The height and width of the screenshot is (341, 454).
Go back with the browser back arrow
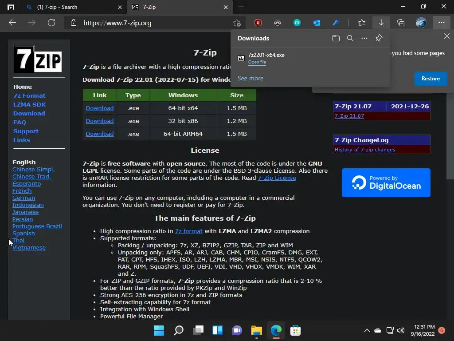[x=12, y=23]
